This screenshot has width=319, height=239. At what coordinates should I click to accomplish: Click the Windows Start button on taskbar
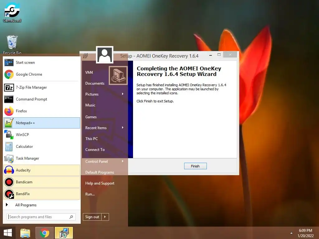(8, 233)
